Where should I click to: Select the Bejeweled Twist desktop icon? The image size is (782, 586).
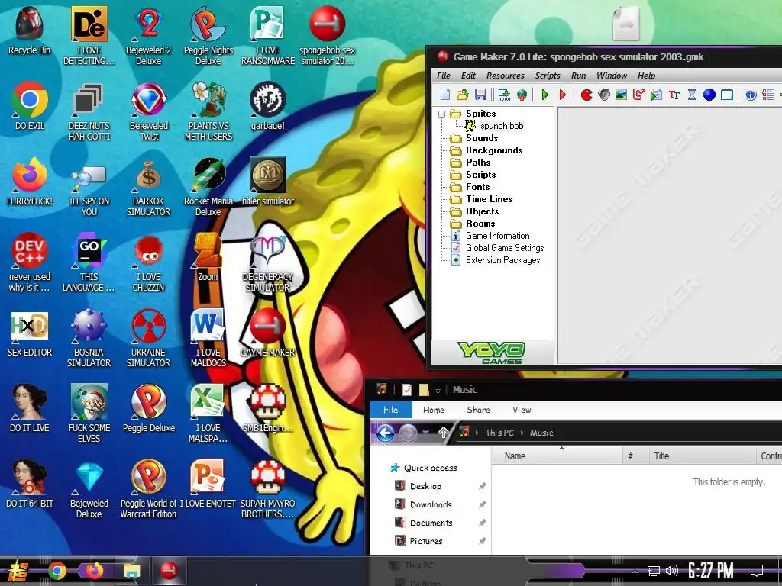[x=149, y=111]
